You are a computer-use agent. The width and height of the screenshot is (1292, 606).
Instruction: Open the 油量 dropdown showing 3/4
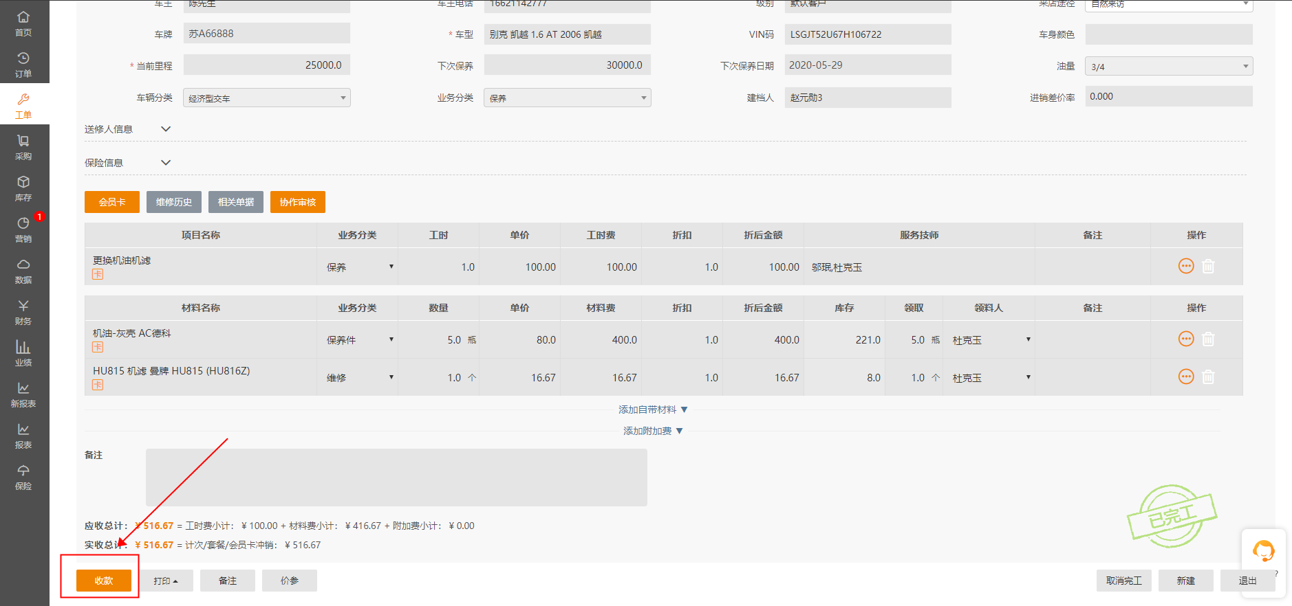1169,67
